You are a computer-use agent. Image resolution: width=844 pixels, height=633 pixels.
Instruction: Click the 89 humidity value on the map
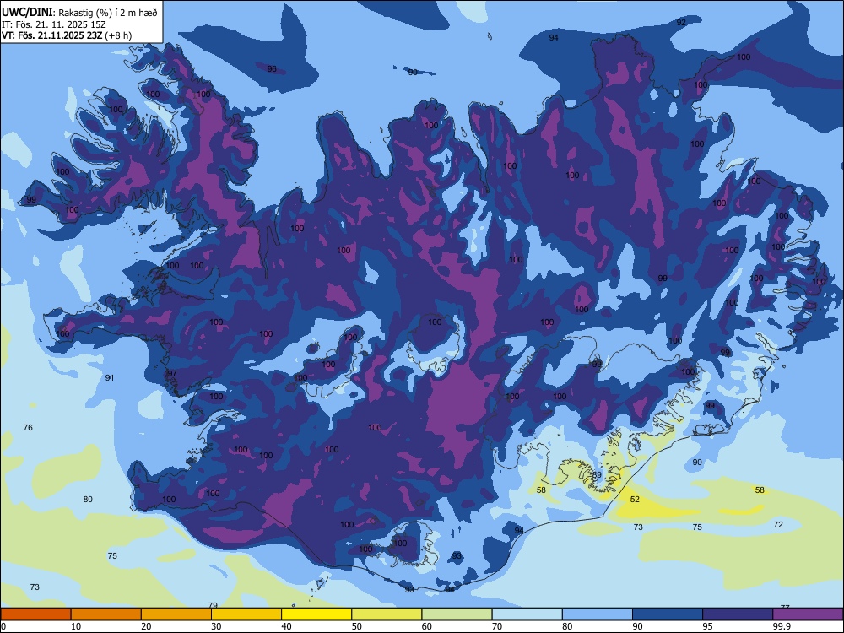[597, 474]
